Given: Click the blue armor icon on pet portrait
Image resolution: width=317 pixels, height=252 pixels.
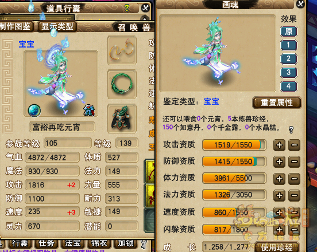Looking at the screenshot, I should pyautogui.click(x=89, y=111).
